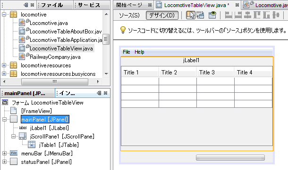Click the menuBar File icon in inspector
The image size is (288, 170).
[x=14, y=153]
